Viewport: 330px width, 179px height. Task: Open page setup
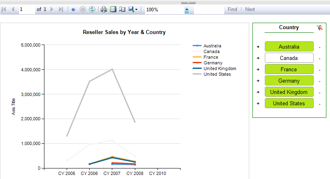coord(122,9)
